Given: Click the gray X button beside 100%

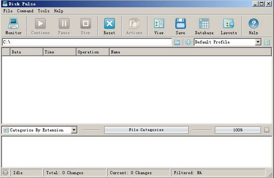Looking at the screenshot, I should coord(267,130).
